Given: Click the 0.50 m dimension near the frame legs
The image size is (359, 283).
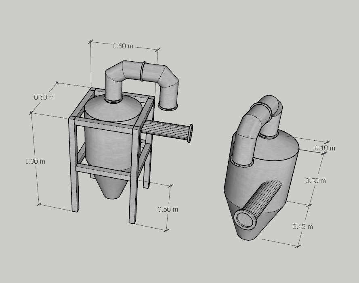Looking at the screenshot, I should (x=168, y=209).
